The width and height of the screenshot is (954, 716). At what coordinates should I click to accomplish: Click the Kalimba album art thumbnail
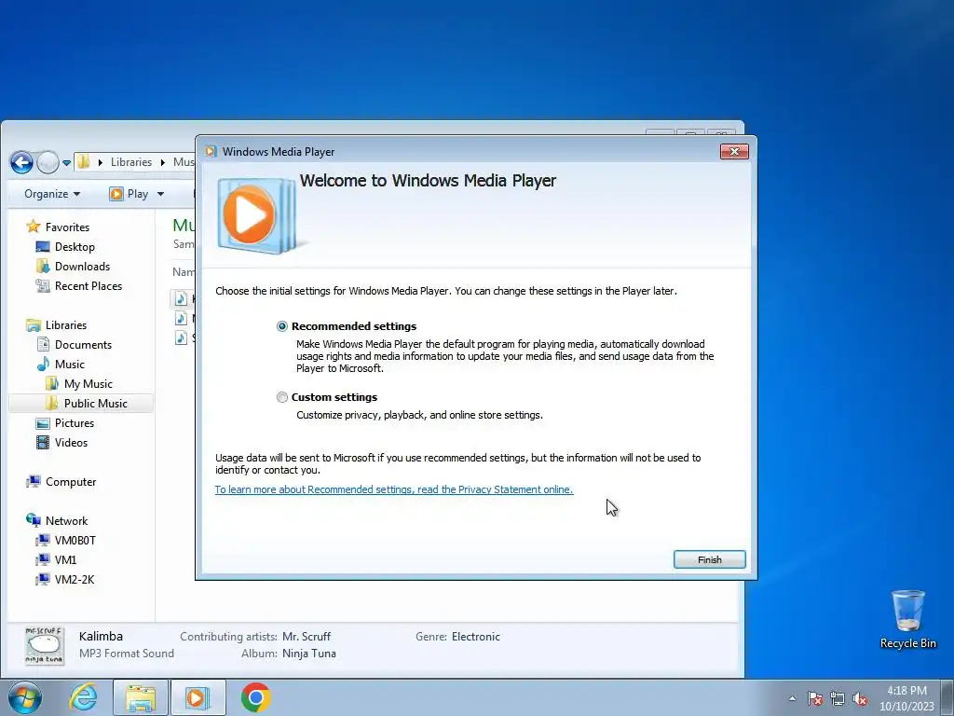pos(45,645)
